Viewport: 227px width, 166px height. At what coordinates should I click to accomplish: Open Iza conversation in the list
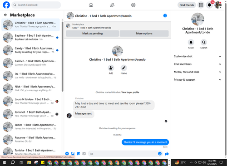click(x=30, y=76)
